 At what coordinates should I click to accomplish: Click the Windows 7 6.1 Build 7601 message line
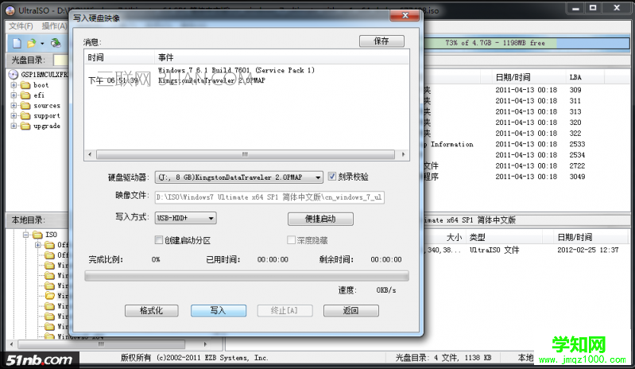[236, 70]
